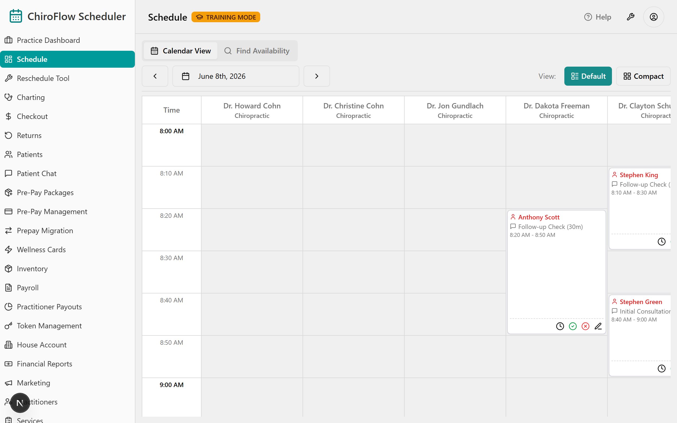Open the Marketing section
The height and width of the screenshot is (423, 677).
(x=67, y=383)
